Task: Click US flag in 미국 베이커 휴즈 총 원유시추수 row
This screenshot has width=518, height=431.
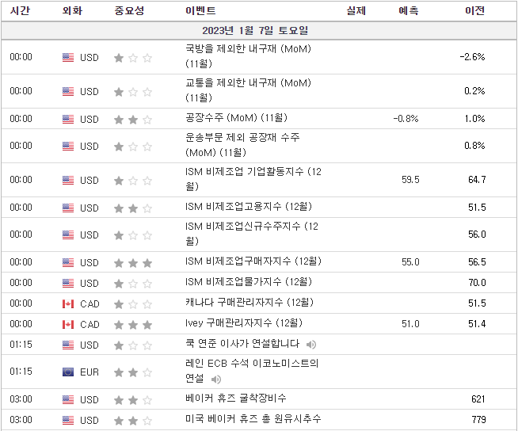Action: [68, 421]
